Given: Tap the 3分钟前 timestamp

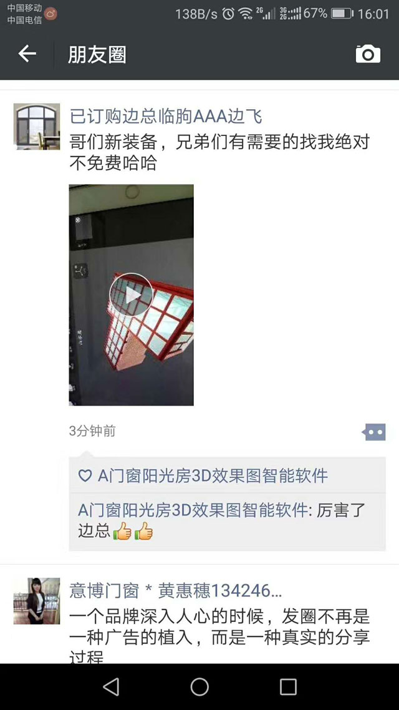Looking at the screenshot, I should pyautogui.click(x=92, y=431).
